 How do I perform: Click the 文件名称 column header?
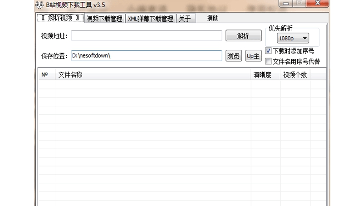[x=153, y=74]
